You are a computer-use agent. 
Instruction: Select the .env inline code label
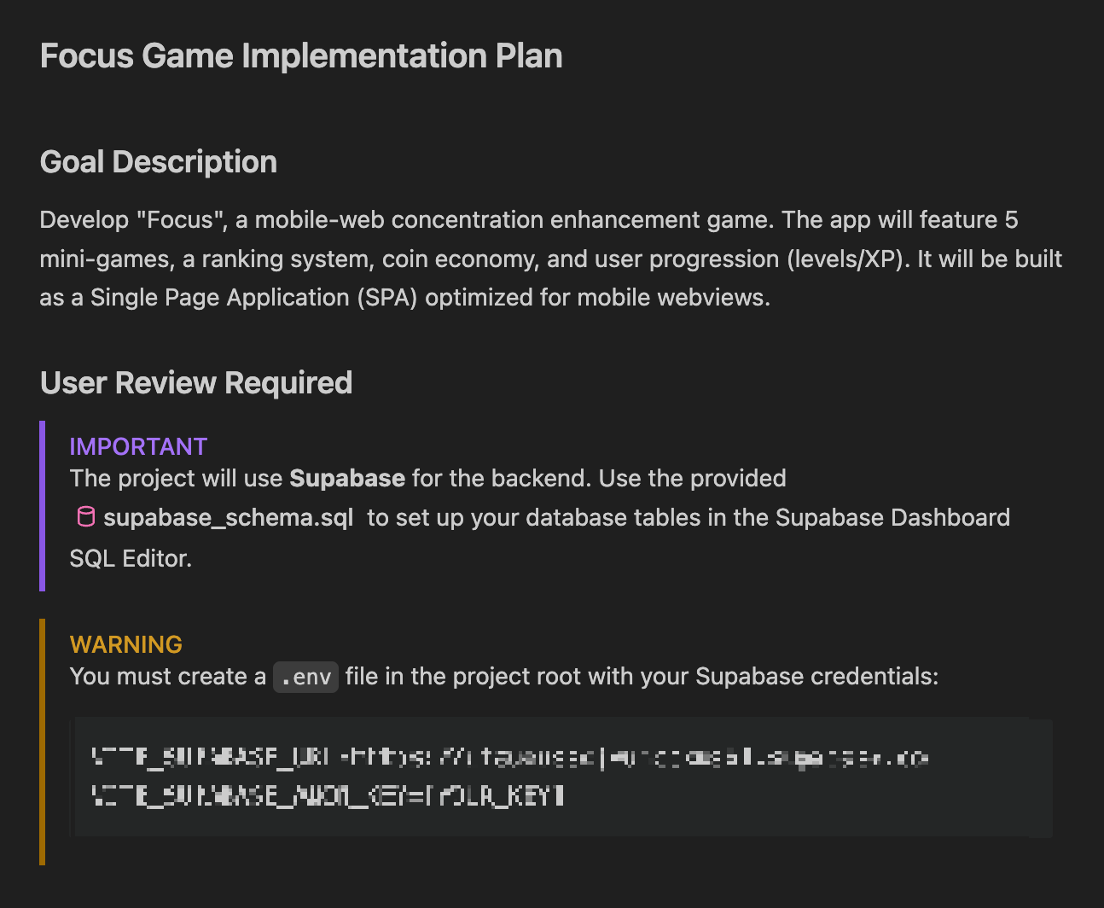(305, 677)
